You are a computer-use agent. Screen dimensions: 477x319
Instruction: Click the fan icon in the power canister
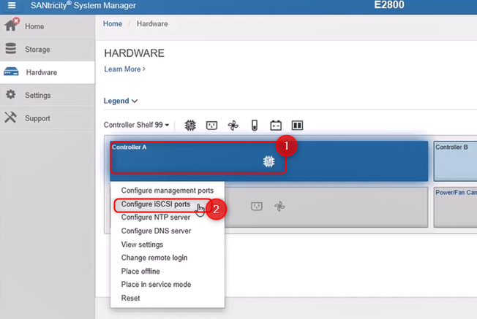tap(279, 207)
